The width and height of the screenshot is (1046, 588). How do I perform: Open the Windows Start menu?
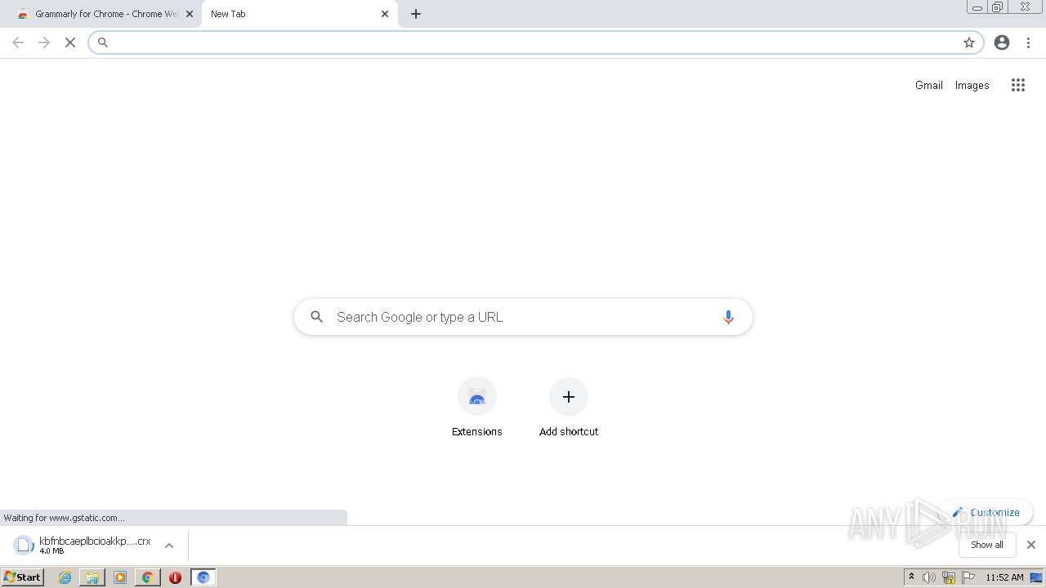tap(23, 577)
